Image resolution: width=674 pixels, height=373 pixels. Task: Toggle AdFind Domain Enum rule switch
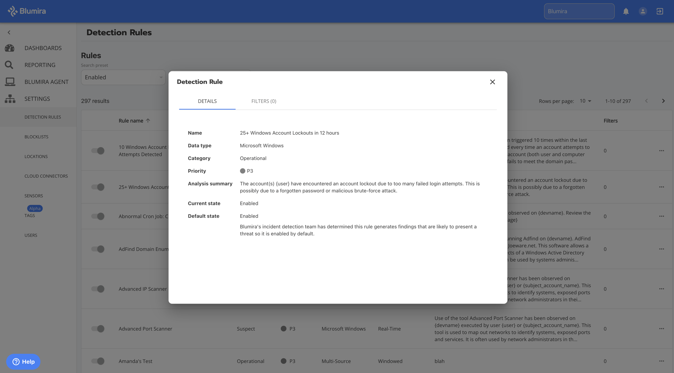point(98,249)
